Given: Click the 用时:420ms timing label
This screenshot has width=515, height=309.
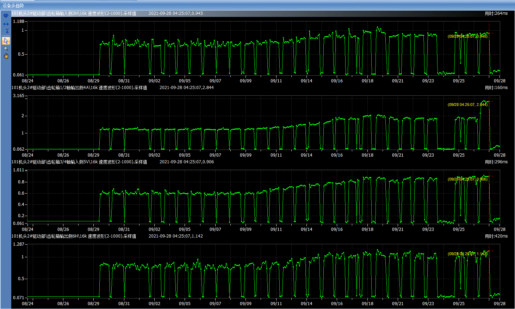Looking at the screenshot, I should pos(496,236).
